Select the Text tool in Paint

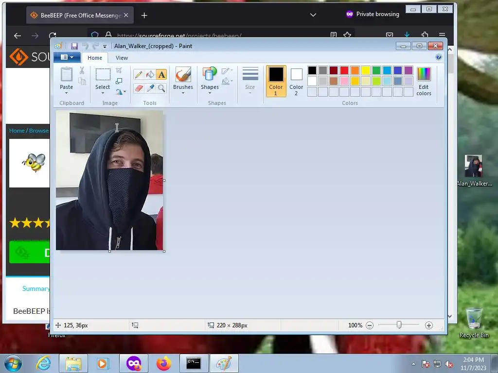tap(161, 74)
